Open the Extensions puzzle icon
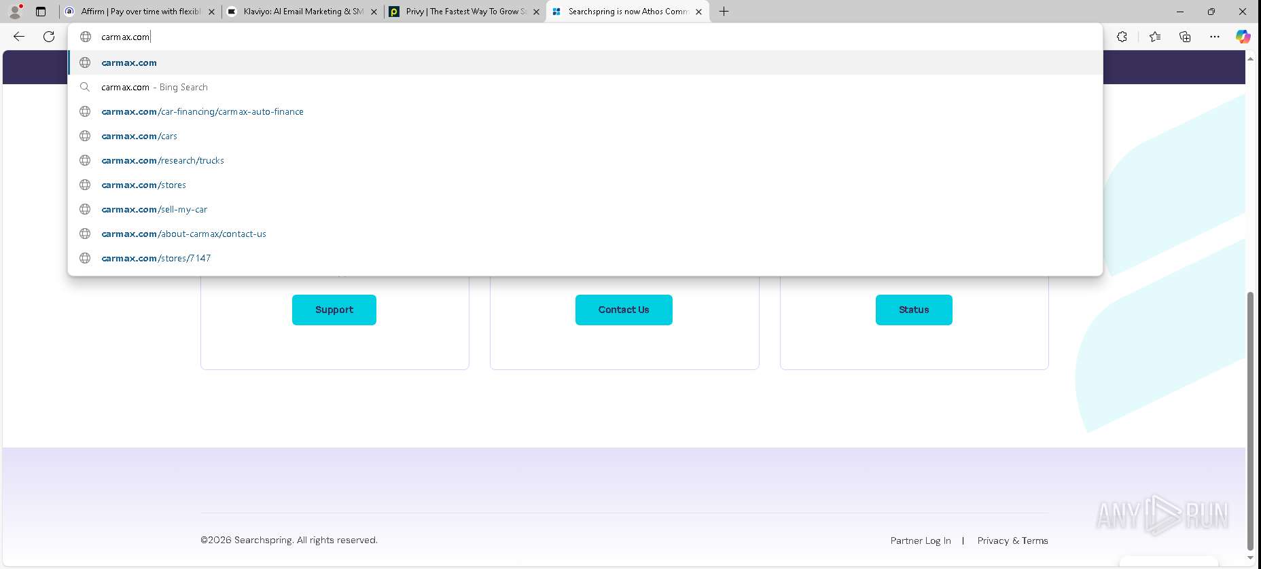1261x569 pixels. [1122, 37]
